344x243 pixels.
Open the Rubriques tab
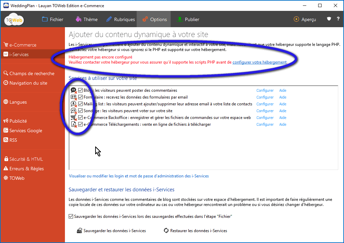[x=121, y=19]
